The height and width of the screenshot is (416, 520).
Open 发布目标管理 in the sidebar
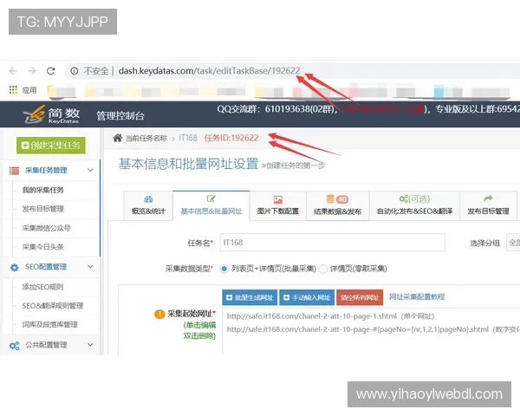coord(42,209)
